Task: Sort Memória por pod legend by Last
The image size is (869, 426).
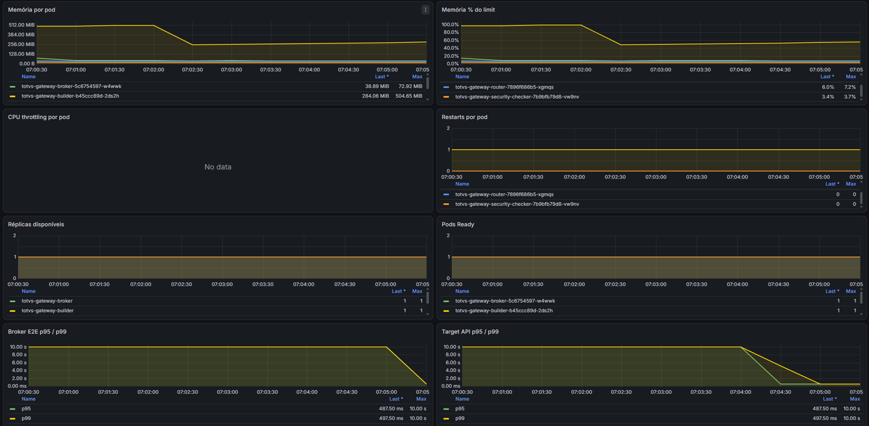Action: coord(381,76)
